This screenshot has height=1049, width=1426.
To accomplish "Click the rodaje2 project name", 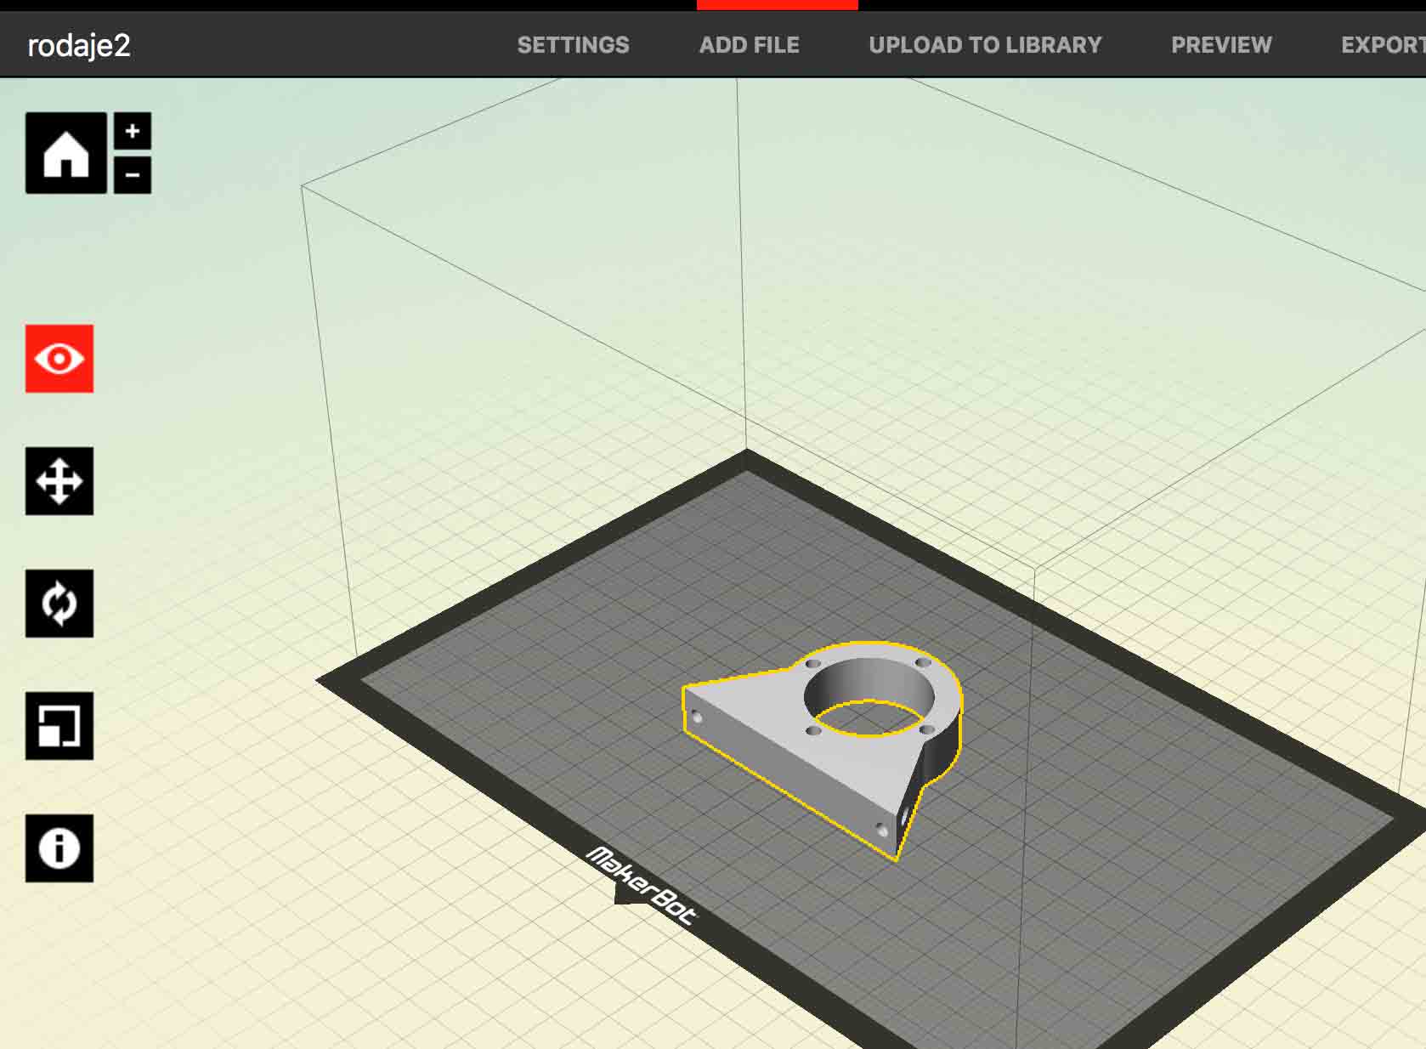I will click(x=79, y=46).
